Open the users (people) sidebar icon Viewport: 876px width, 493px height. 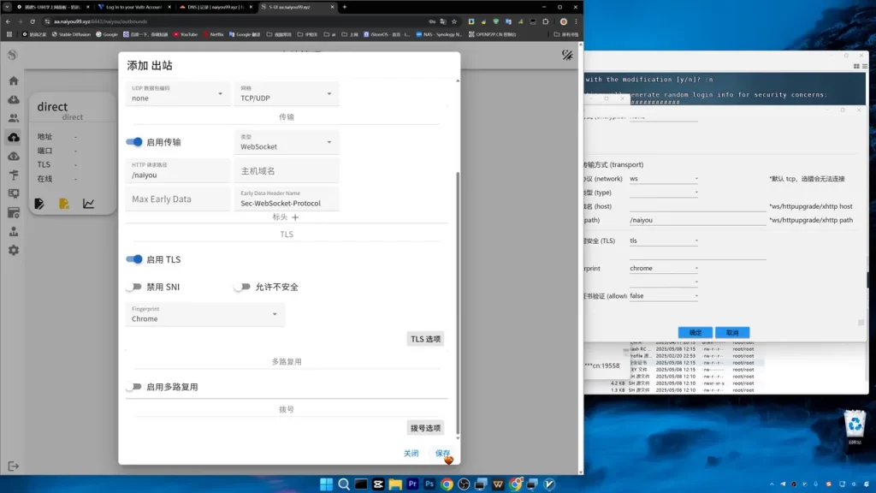point(14,118)
